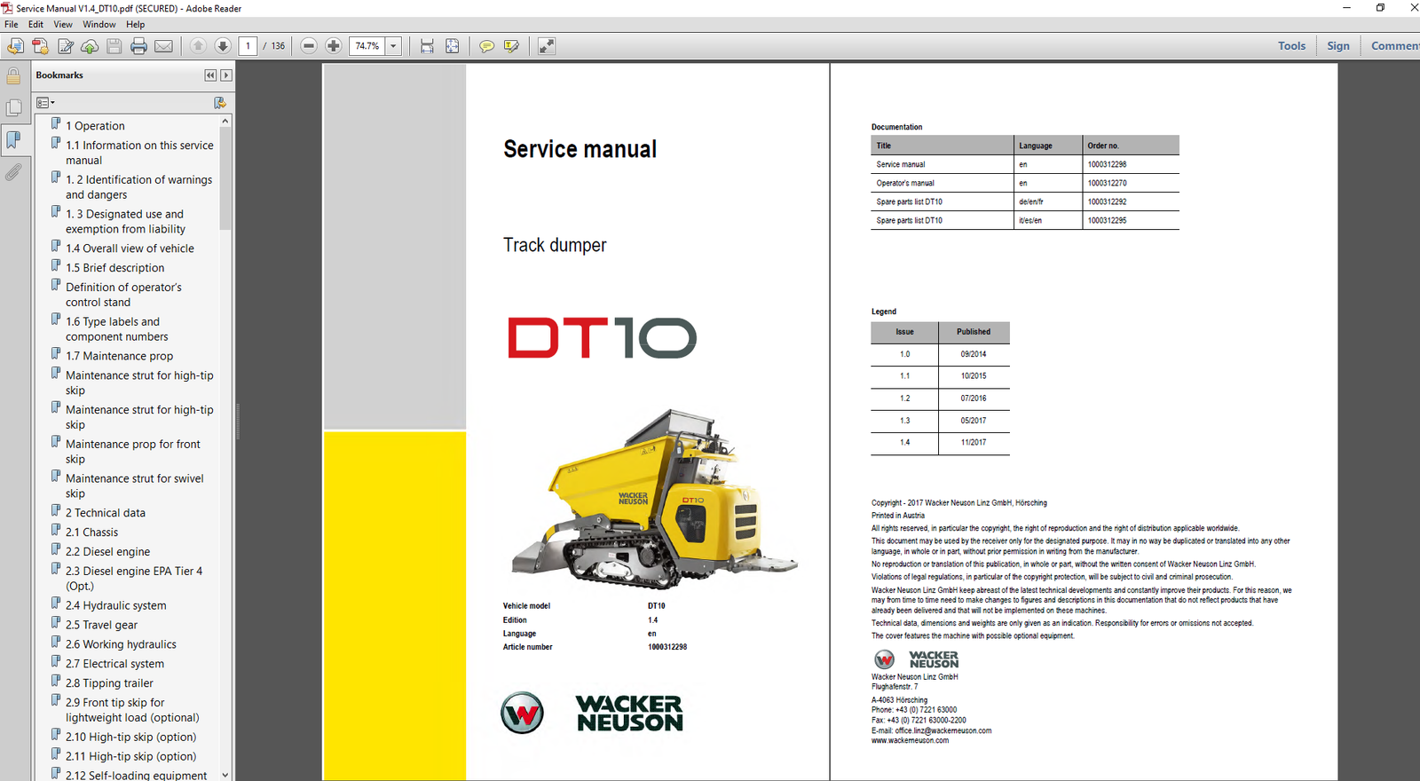Open the Page Thumbnails panel

13,108
